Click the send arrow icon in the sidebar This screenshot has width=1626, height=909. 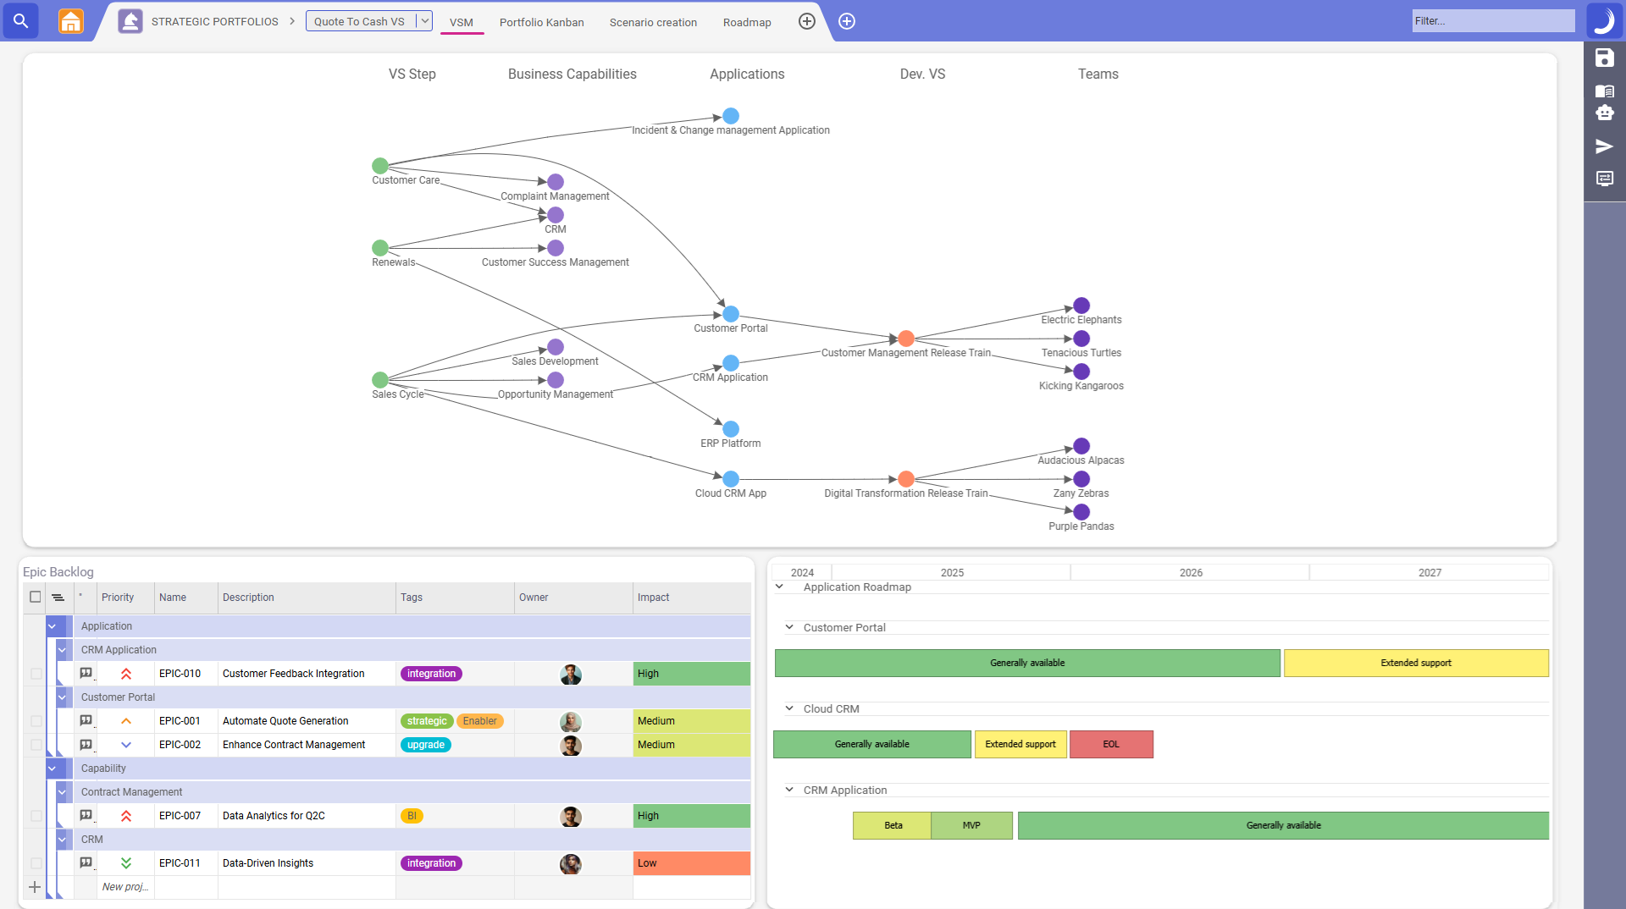(1605, 146)
